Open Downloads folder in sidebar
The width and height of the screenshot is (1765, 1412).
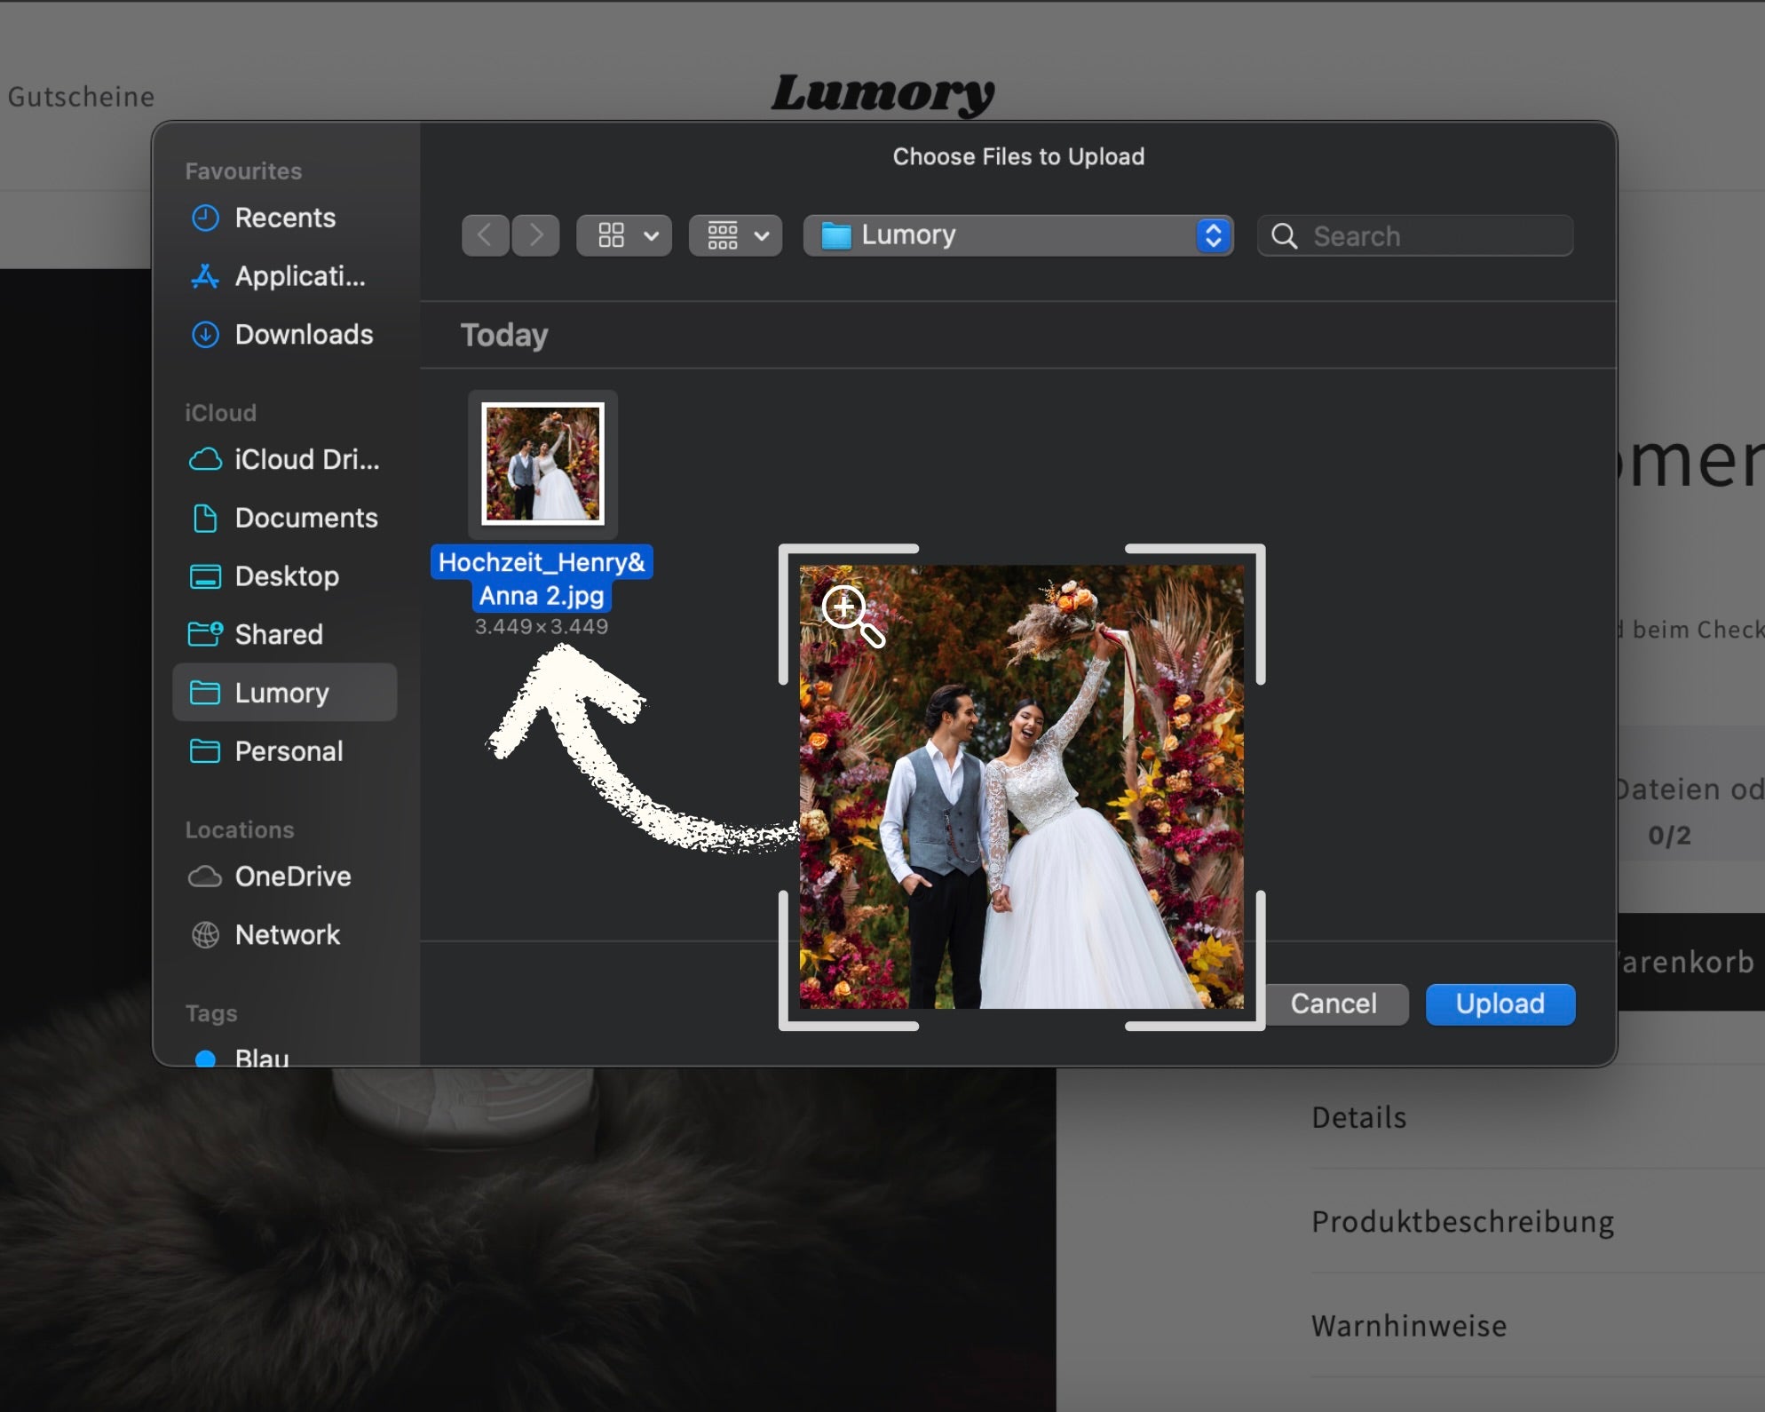tap(303, 335)
